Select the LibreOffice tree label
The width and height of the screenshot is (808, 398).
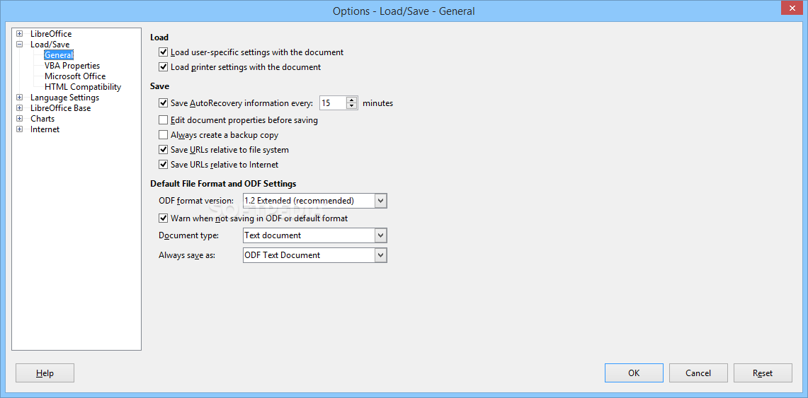click(x=51, y=34)
